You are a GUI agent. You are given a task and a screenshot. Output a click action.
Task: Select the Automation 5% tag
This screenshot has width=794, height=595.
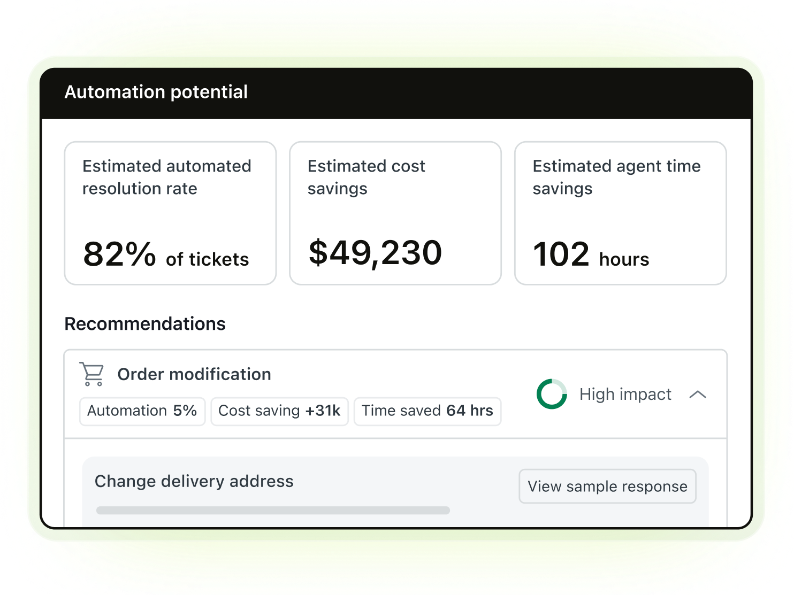142,411
